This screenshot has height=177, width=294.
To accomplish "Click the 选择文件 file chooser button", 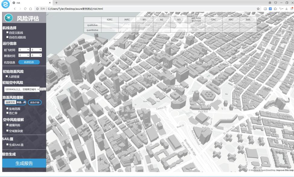I will coord(10,102).
